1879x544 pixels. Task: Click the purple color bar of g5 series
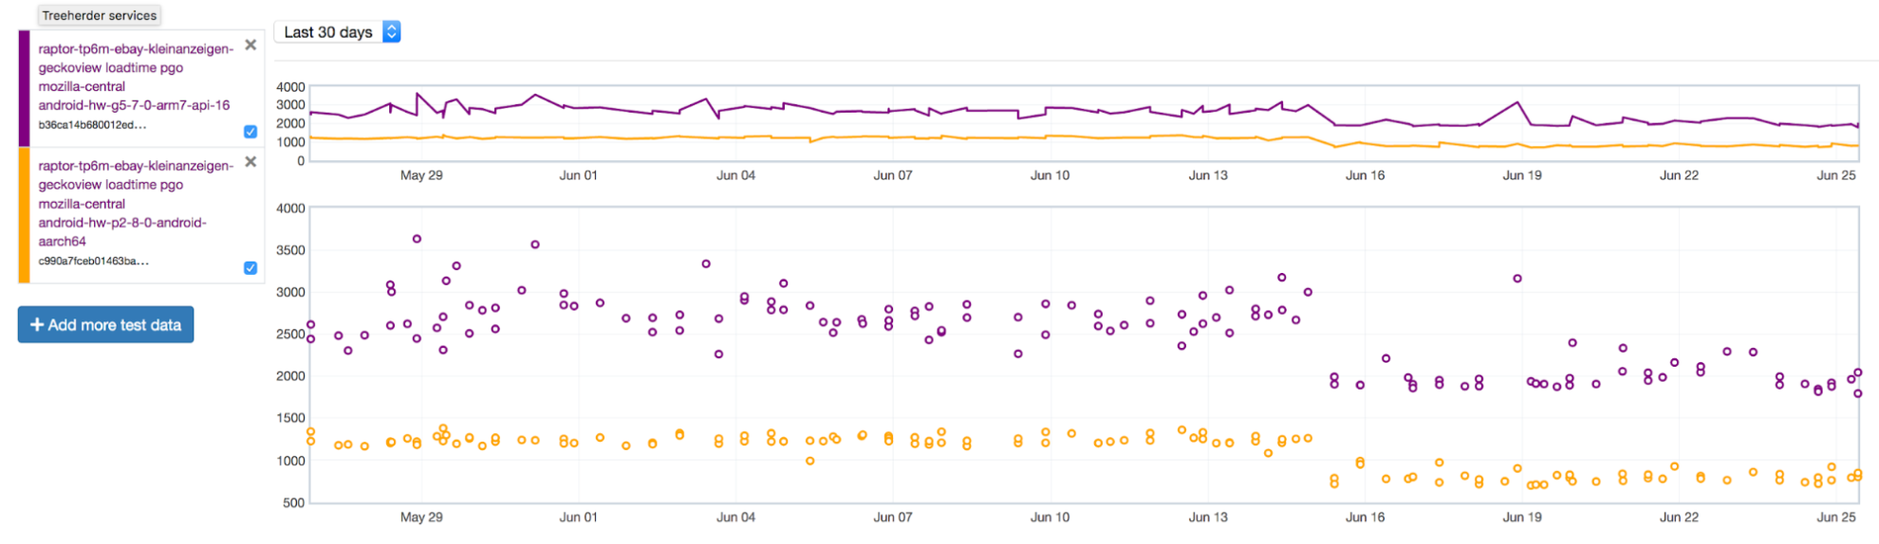(x=25, y=88)
